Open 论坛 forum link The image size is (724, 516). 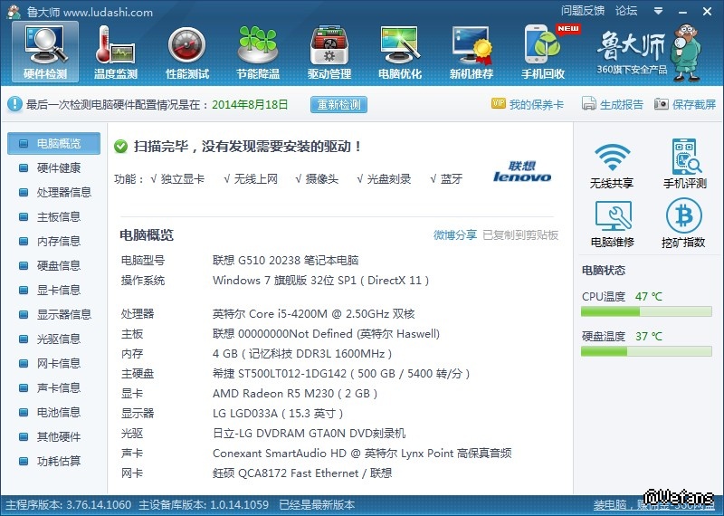(x=626, y=11)
